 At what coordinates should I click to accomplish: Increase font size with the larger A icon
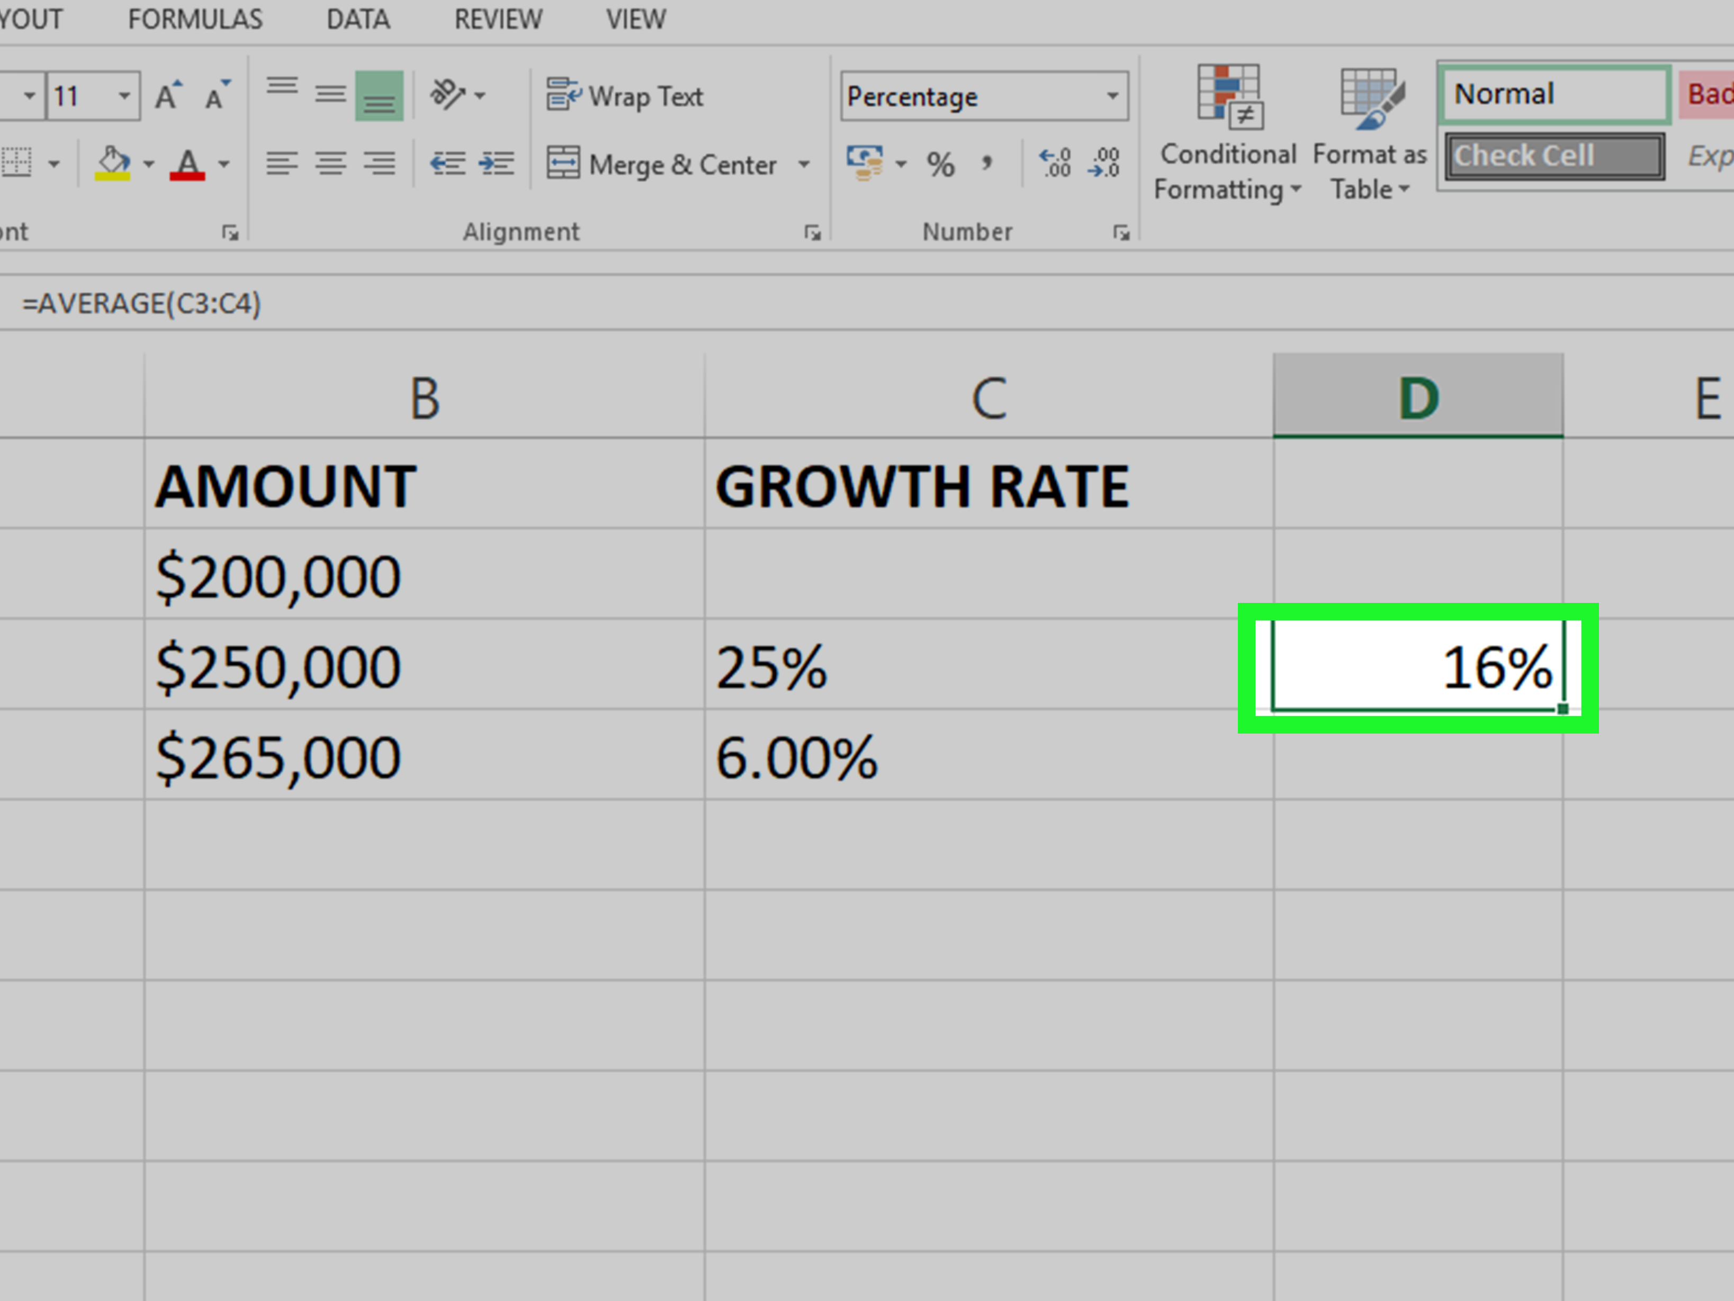[168, 96]
